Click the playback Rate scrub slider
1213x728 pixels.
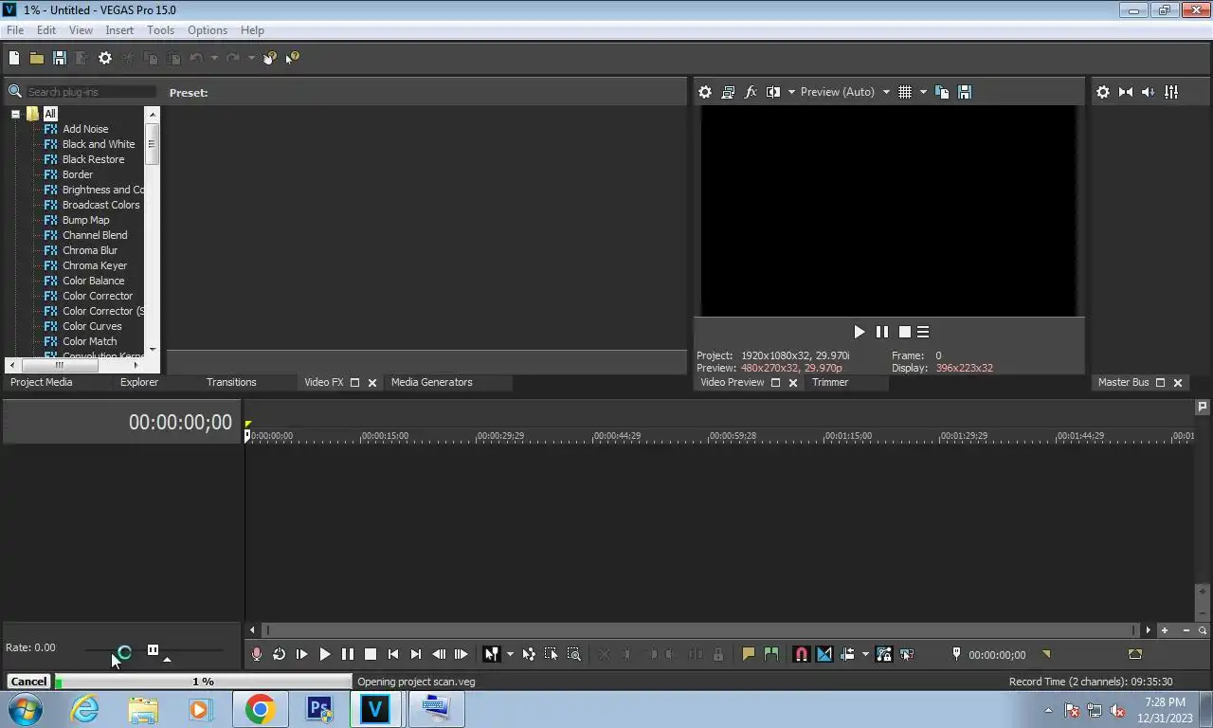click(154, 650)
